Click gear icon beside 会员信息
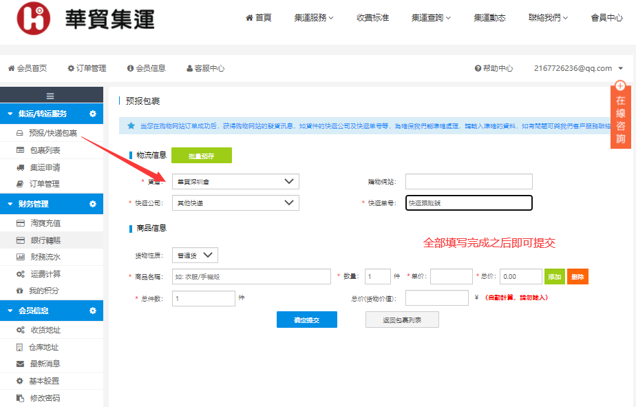 tap(93, 311)
